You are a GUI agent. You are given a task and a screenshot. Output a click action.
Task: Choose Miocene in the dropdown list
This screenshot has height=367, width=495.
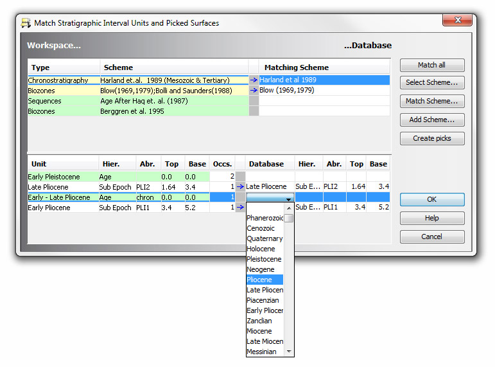point(265,331)
